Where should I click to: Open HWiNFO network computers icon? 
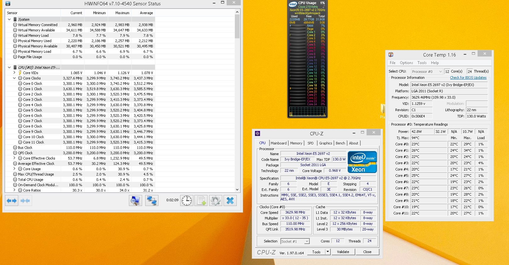click(x=152, y=201)
